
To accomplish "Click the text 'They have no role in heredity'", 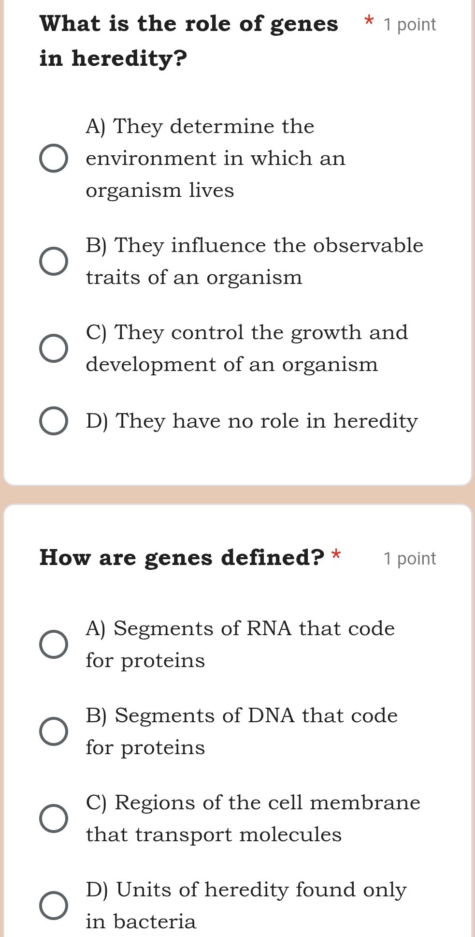I will coord(251,421).
